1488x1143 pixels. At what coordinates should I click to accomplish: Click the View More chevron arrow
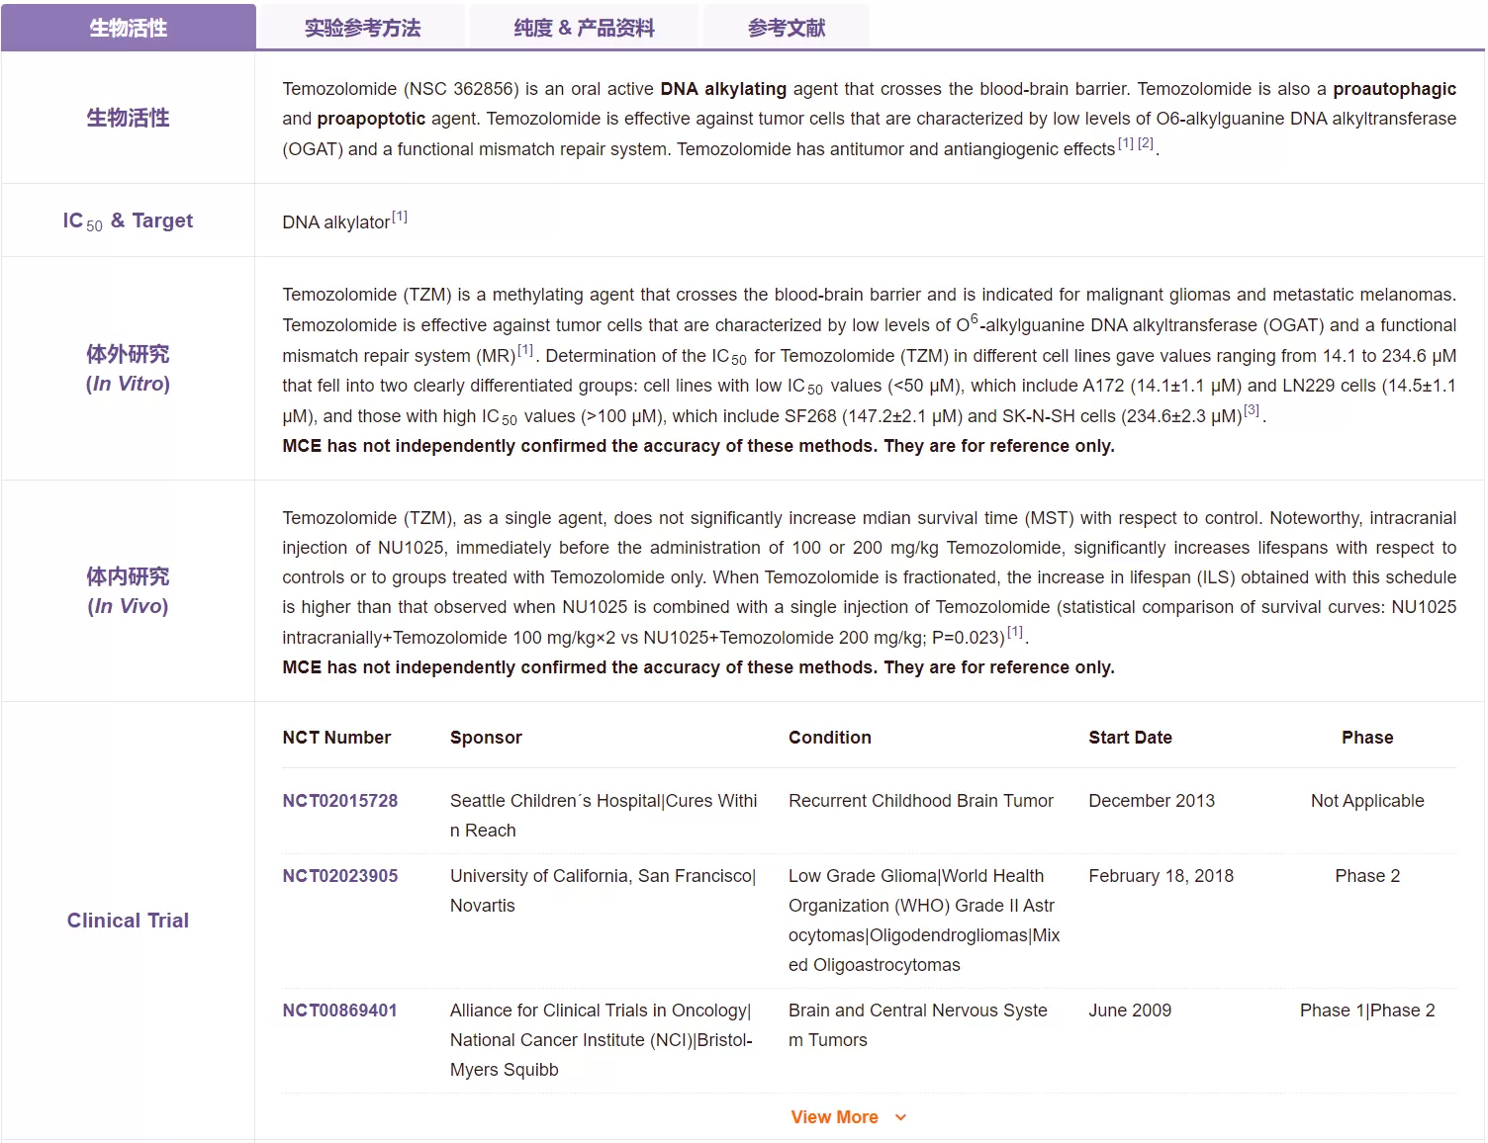pyautogui.click(x=900, y=1117)
